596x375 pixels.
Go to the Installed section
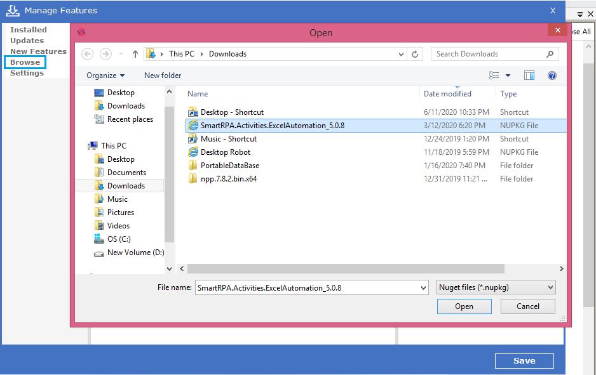point(28,30)
